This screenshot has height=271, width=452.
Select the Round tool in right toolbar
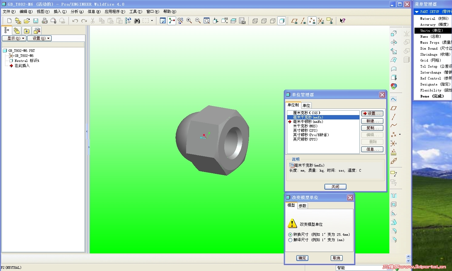click(394, 231)
